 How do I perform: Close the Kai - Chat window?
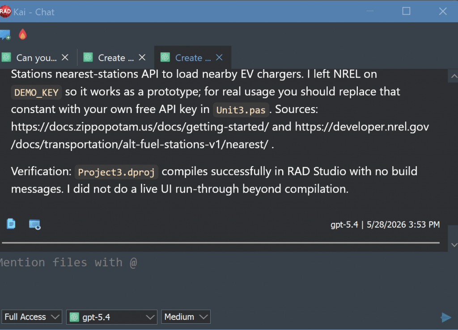[443, 11]
